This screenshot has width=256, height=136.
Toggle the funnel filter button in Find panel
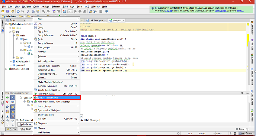pyautogui.click(x=13, y=97)
